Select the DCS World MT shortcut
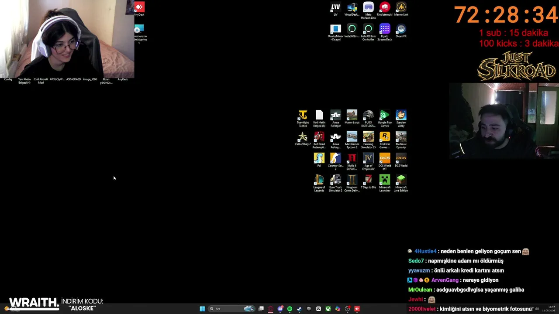The width and height of the screenshot is (559, 314). (385, 161)
